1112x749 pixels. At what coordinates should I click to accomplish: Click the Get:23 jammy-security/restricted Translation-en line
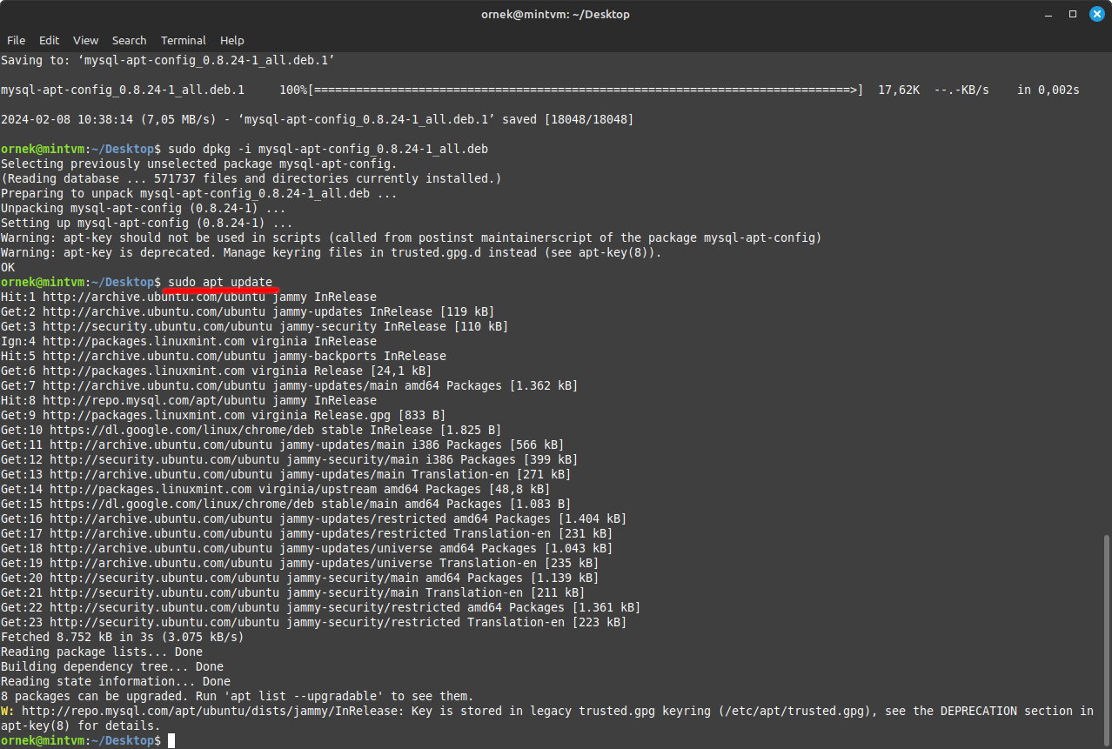(x=314, y=622)
